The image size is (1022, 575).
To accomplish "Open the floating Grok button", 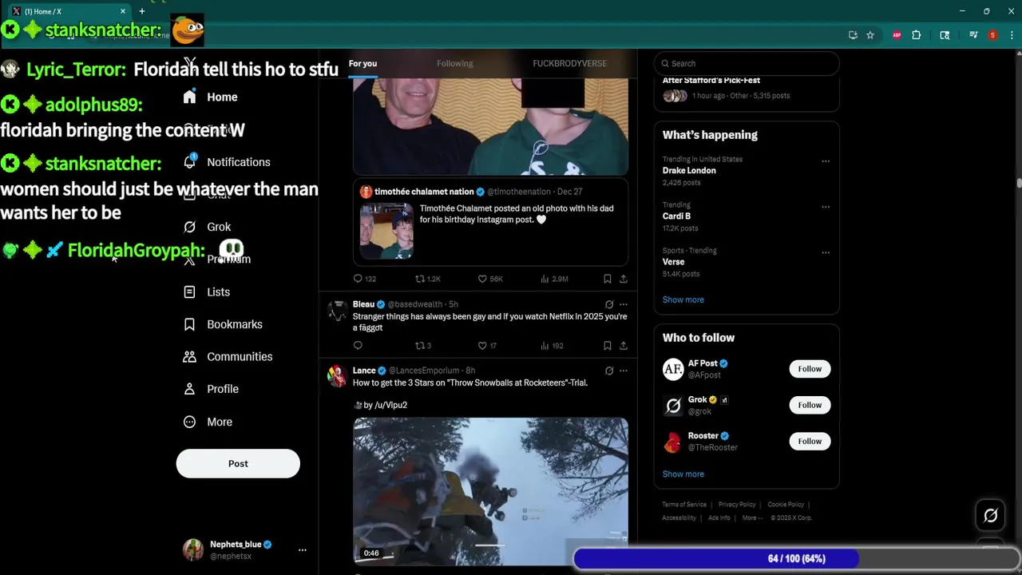I will click(990, 516).
